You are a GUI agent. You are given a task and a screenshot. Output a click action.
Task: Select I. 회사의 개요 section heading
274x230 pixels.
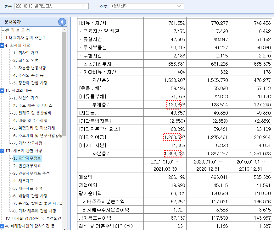pyautogui.click(x=18, y=45)
